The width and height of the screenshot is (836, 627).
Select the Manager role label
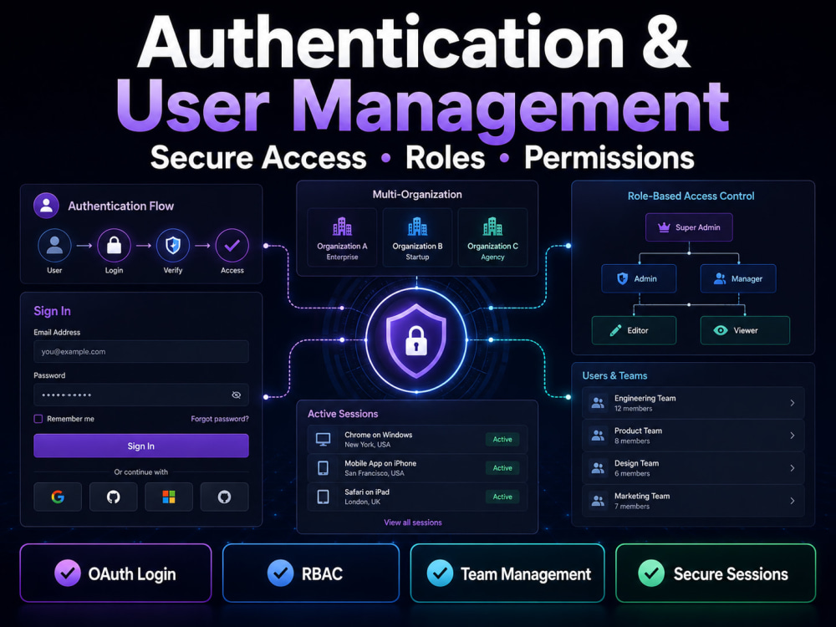(x=747, y=279)
